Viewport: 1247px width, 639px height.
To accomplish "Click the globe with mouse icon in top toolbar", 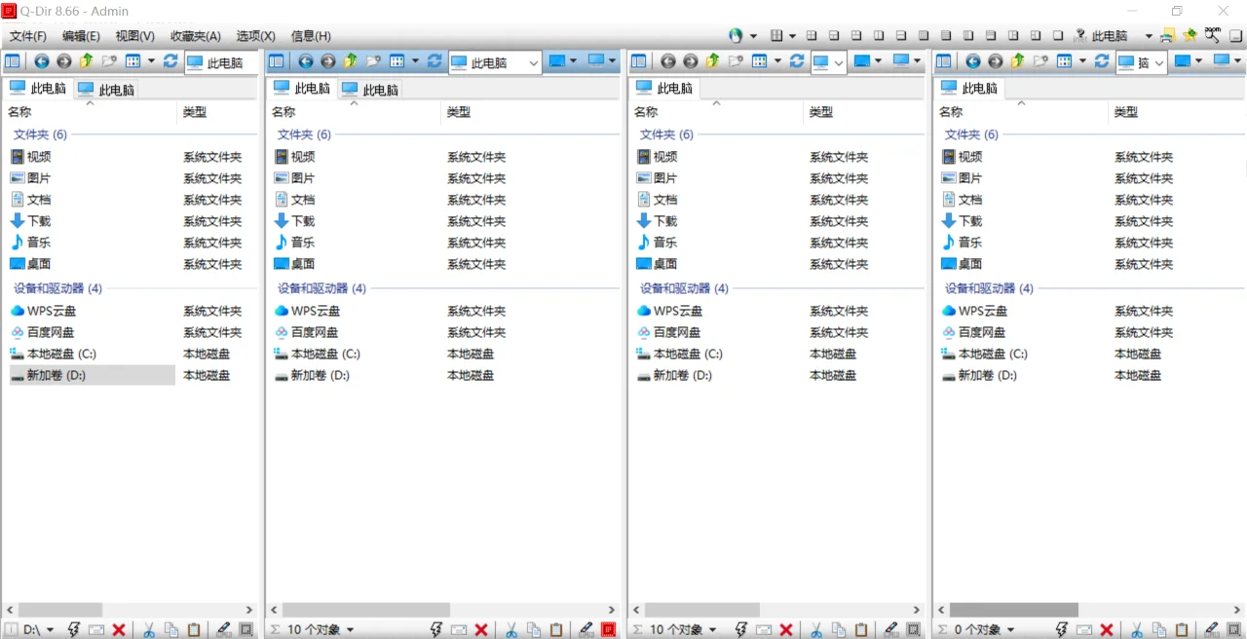I will tap(736, 36).
